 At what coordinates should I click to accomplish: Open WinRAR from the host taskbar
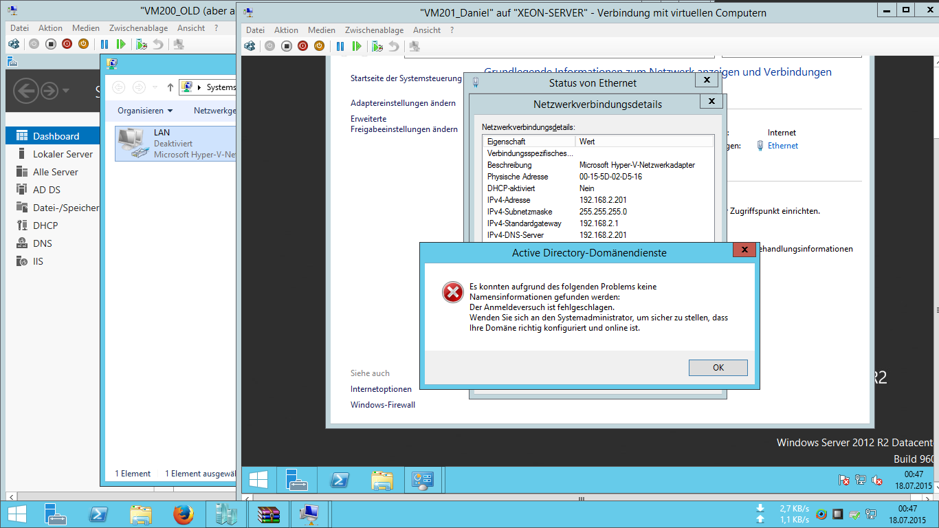pyautogui.click(x=267, y=514)
